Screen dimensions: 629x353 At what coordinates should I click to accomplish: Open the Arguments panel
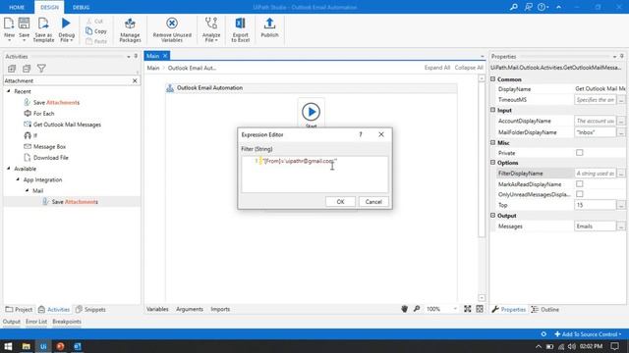pyautogui.click(x=190, y=309)
